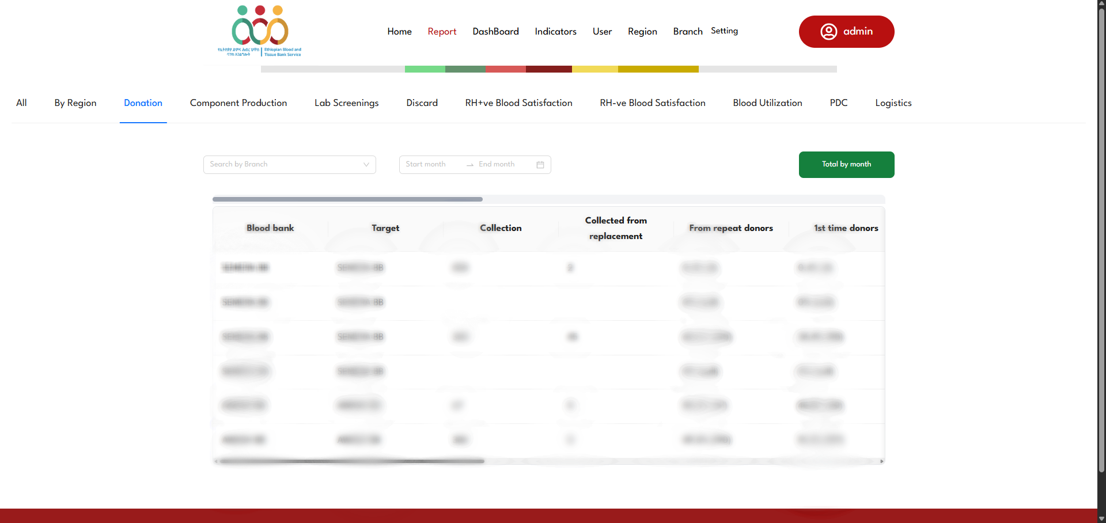
Task: Open the Setting menu item
Action: 724,31
